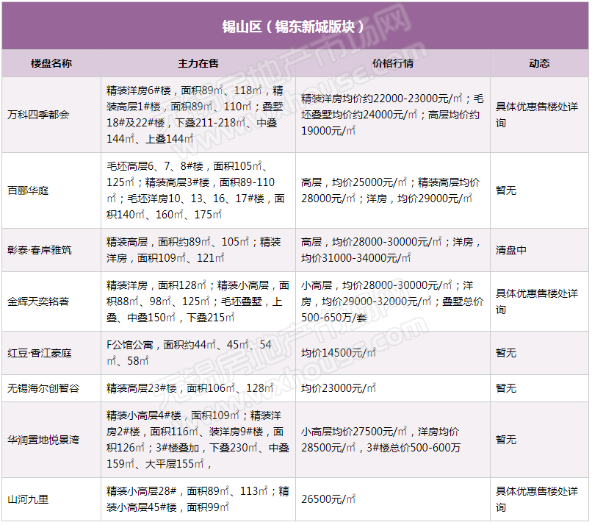Click the 主力在售 column header
Viewport: 592px width, 525px height.
pyautogui.click(x=198, y=63)
